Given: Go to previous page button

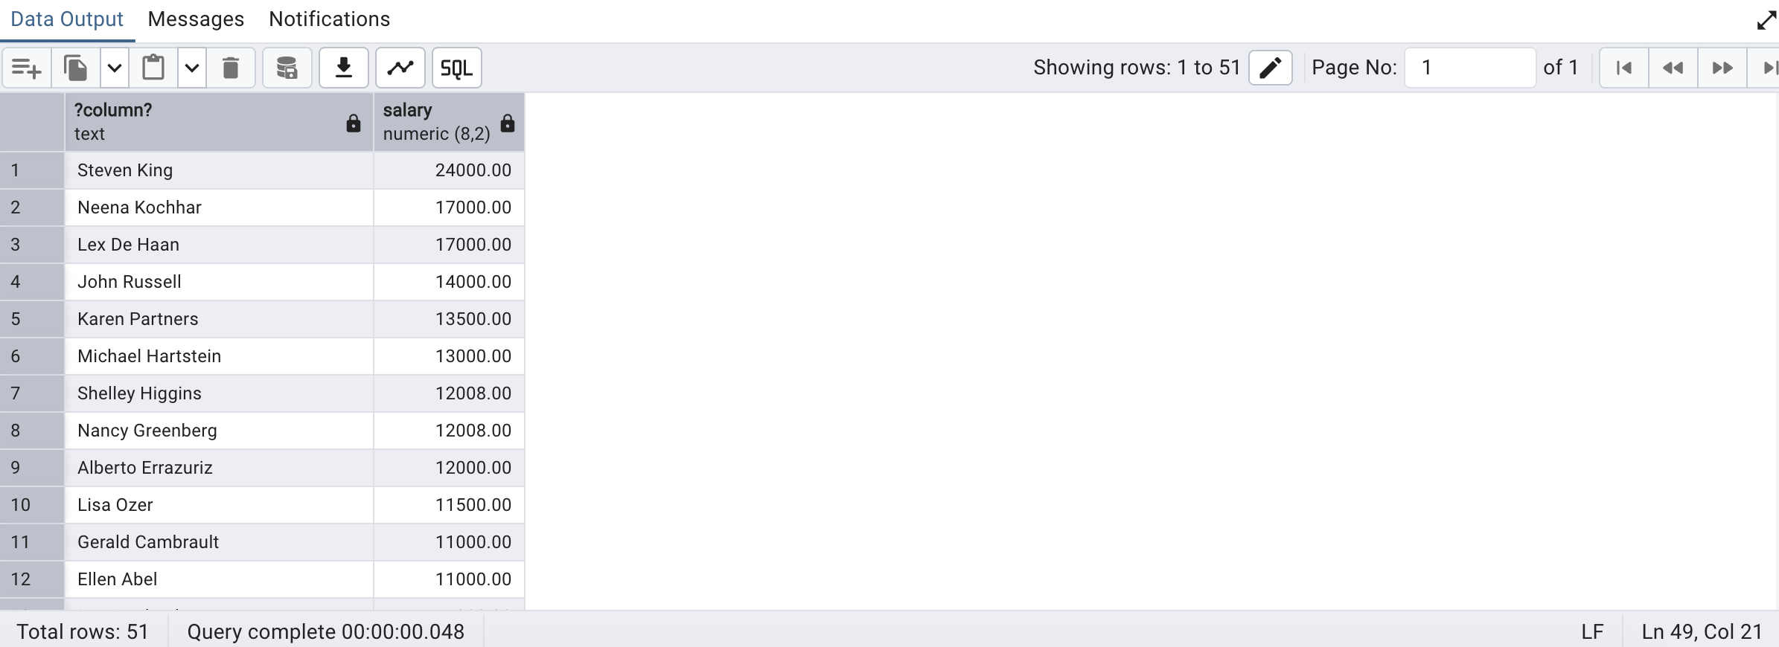Looking at the screenshot, I should (1673, 68).
